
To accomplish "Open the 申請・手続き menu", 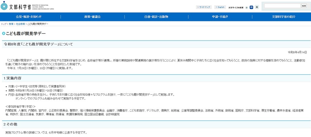I will point(220,17).
